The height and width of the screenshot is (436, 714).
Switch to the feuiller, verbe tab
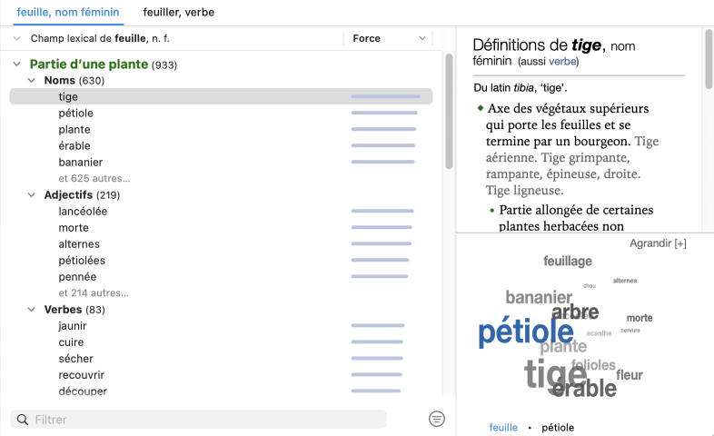(178, 12)
